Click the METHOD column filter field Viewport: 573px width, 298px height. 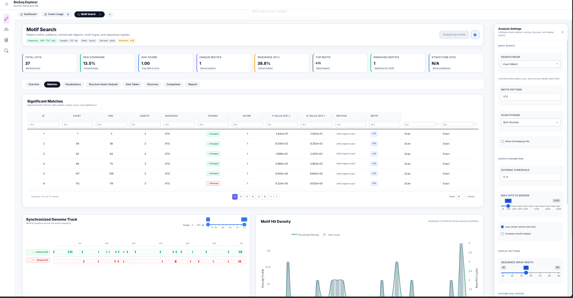351,124
